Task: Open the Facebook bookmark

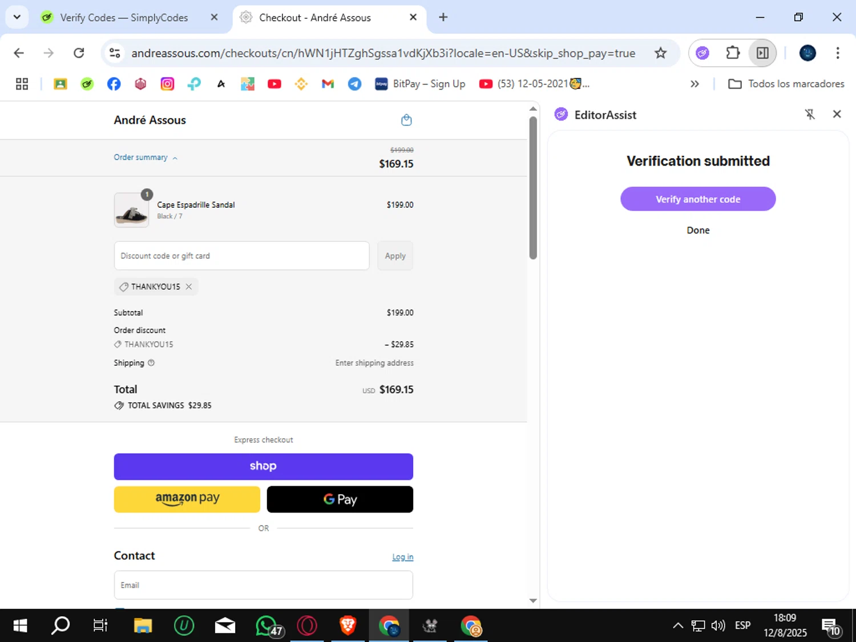Action: 114,84
